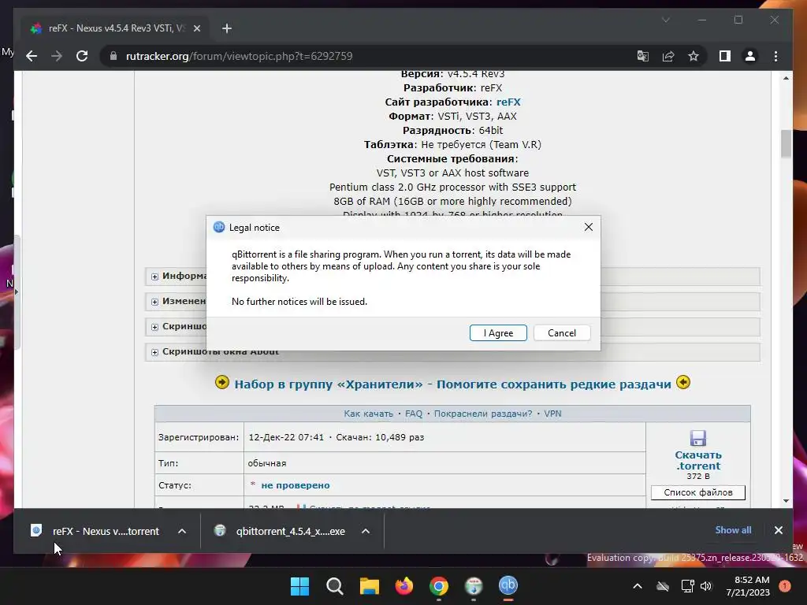This screenshot has height=605, width=807.
Task: Open Windows Start menu
Action: point(299,586)
